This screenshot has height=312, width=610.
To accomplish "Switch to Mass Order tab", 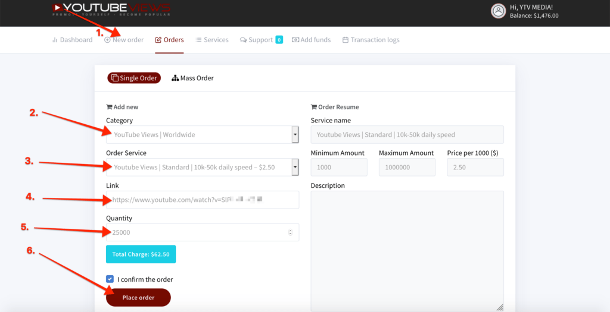I will pos(192,78).
